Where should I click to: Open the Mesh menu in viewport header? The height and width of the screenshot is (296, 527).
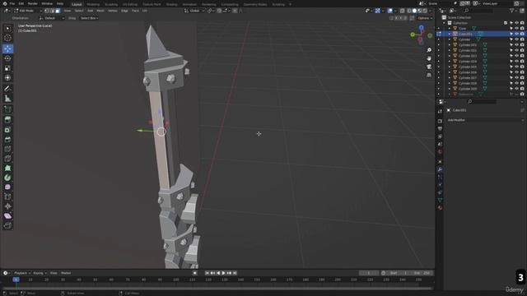(100, 11)
